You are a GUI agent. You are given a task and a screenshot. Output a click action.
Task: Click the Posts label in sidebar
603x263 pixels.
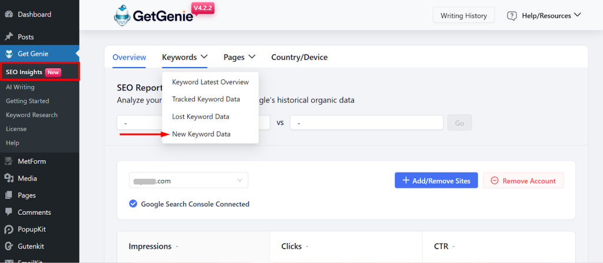pyautogui.click(x=26, y=37)
